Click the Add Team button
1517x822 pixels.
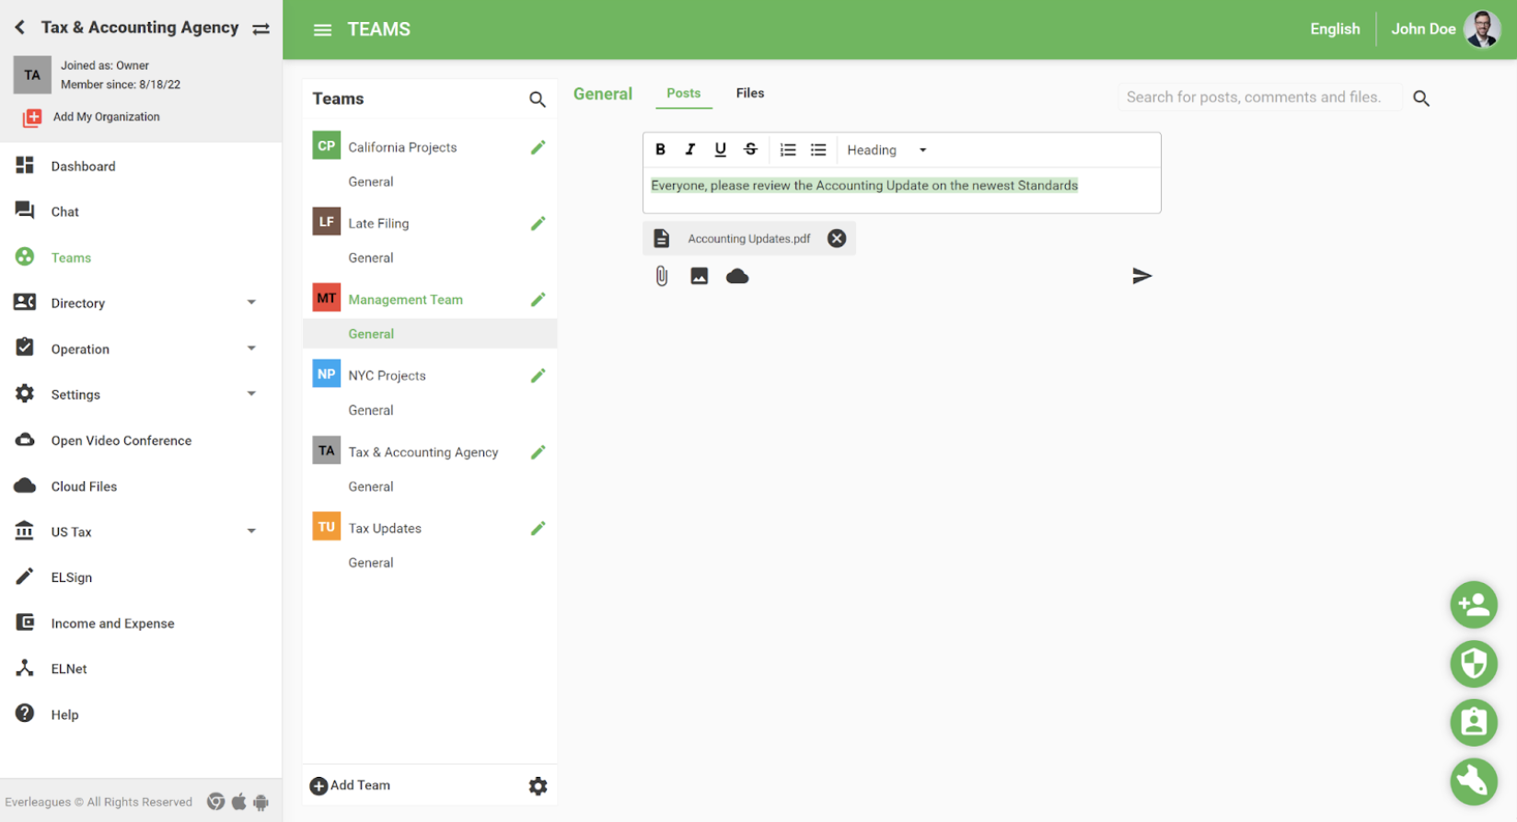pos(351,785)
